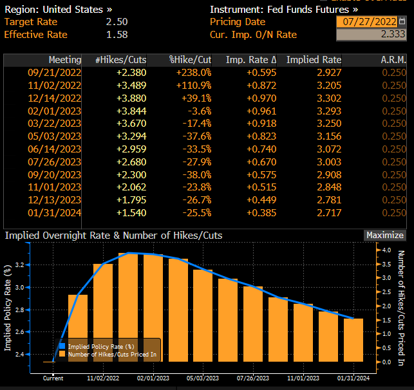
Task: Click the A.R.M. value for 11/02/2022
Action: pos(393,85)
